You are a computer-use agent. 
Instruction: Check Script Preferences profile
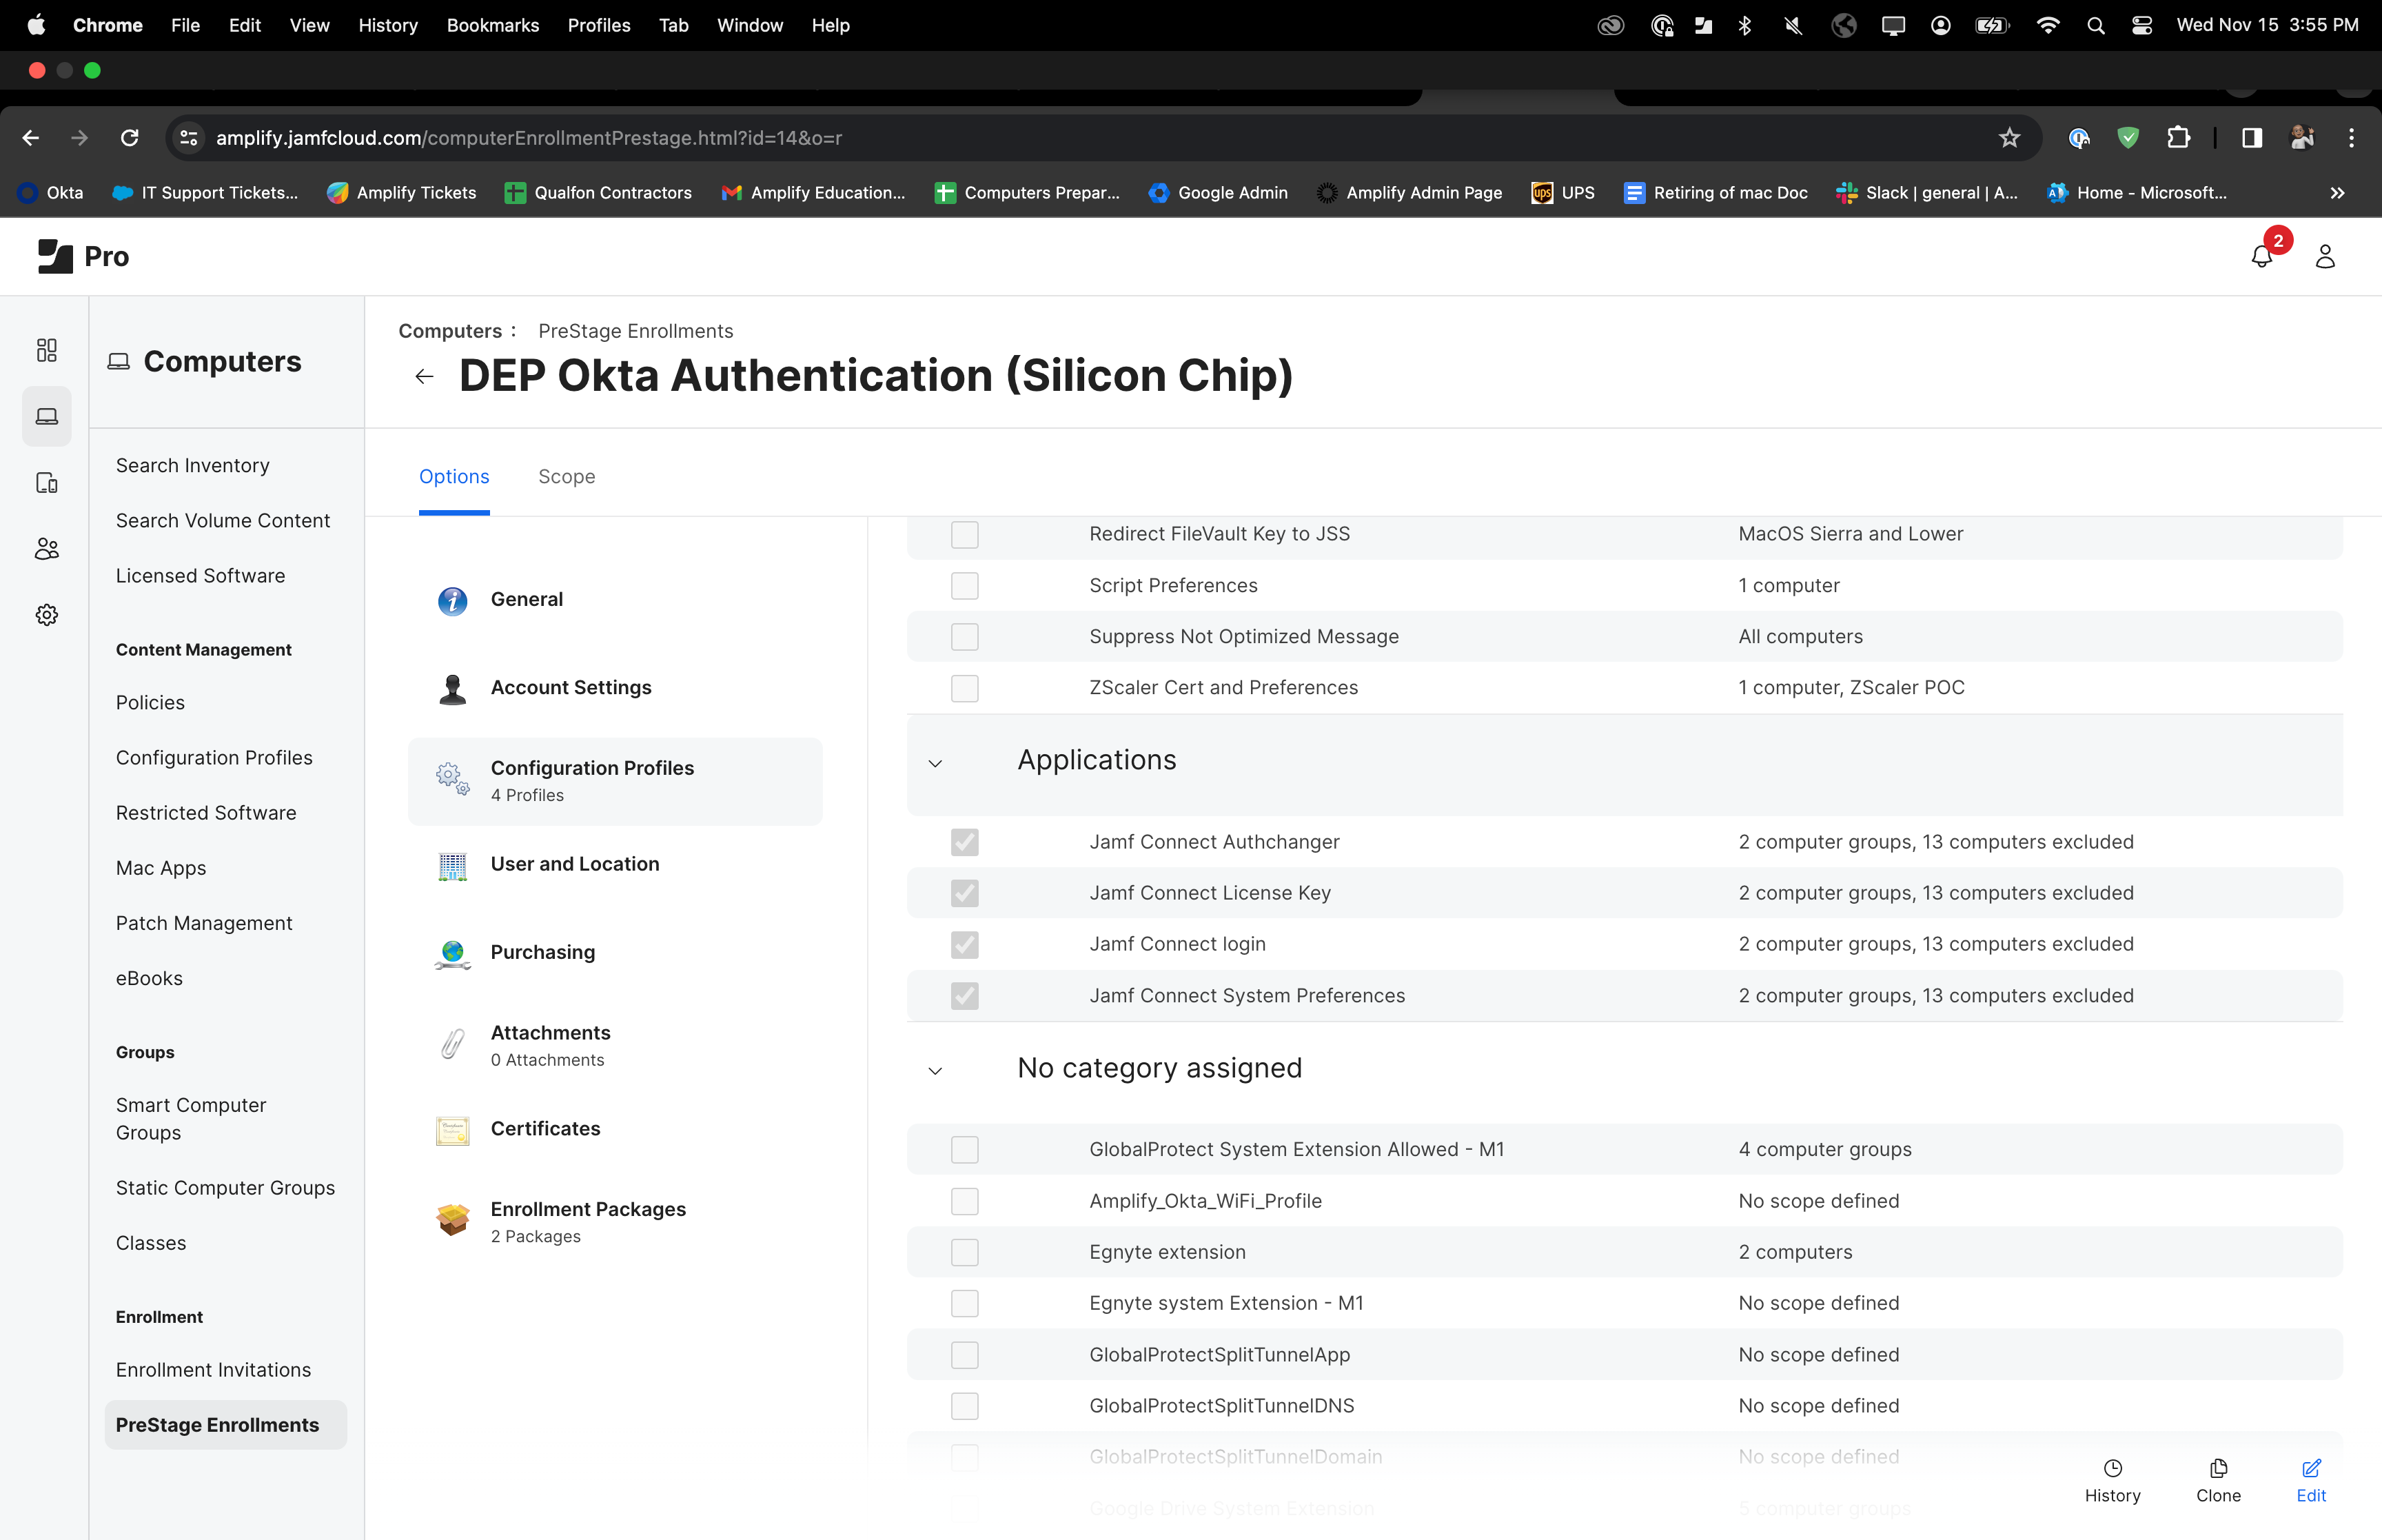[x=964, y=586]
